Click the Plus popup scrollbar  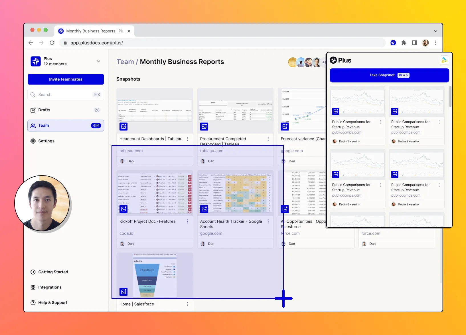tap(450, 96)
